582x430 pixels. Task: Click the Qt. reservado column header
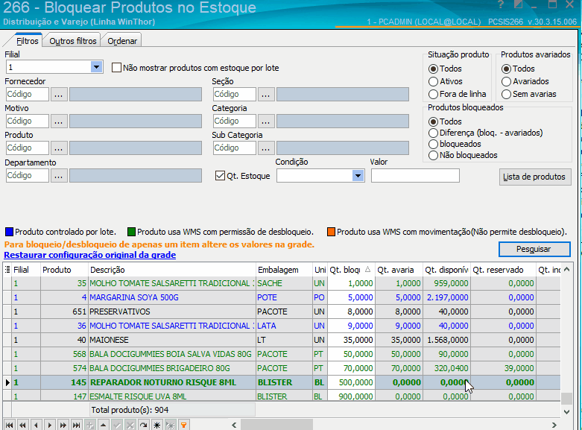pos(503,270)
